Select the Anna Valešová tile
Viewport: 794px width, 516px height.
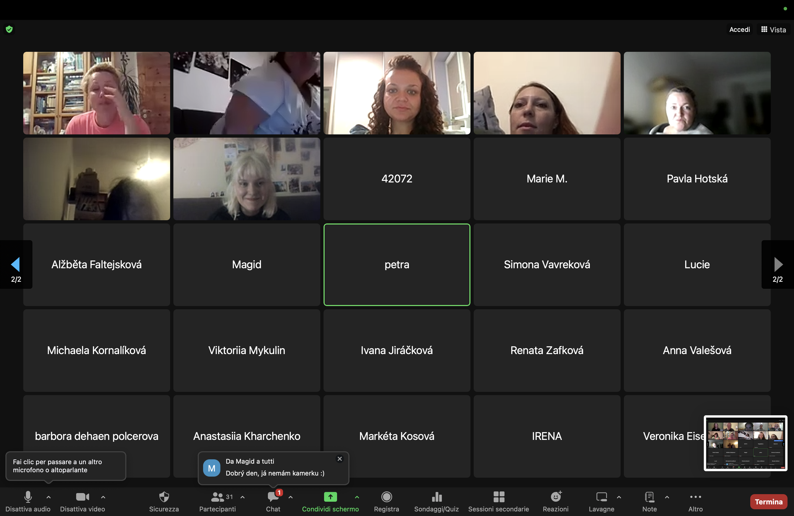click(697, 350)
